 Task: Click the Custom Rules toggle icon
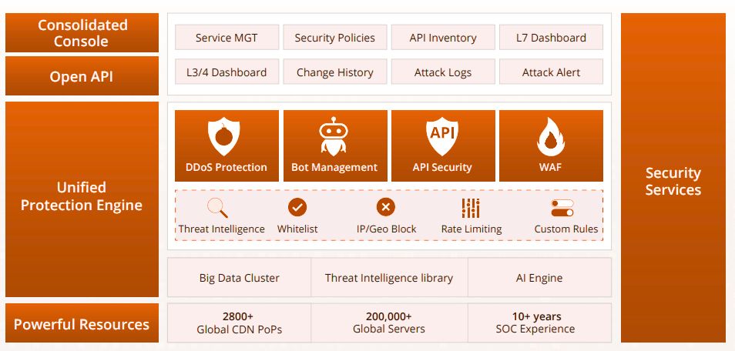[562, 207]
